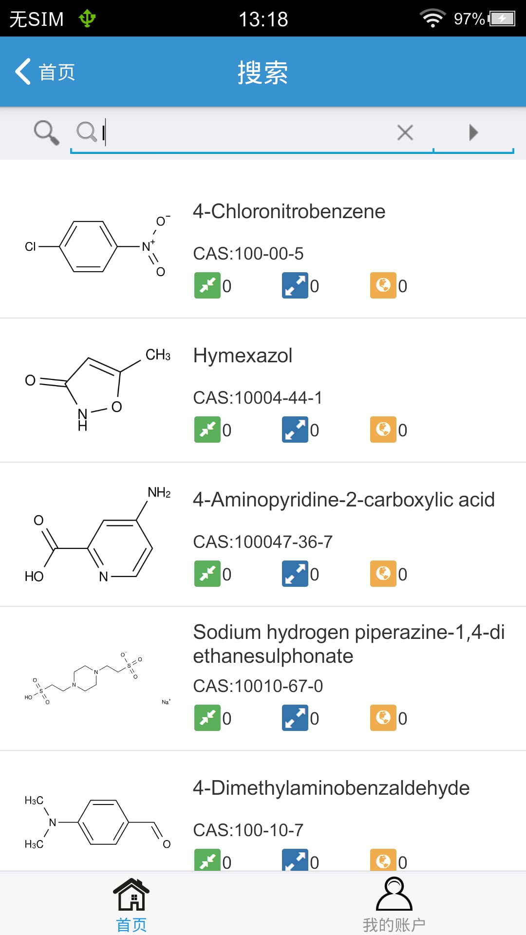The image size is (526, 935).
Task: View the 4-Aminopyridine-2-carboxylic acid structure image
Action: pos(97,535)
